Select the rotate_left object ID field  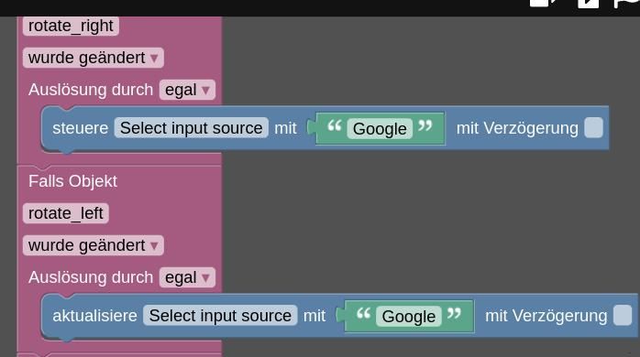click(x=66, y=213)
